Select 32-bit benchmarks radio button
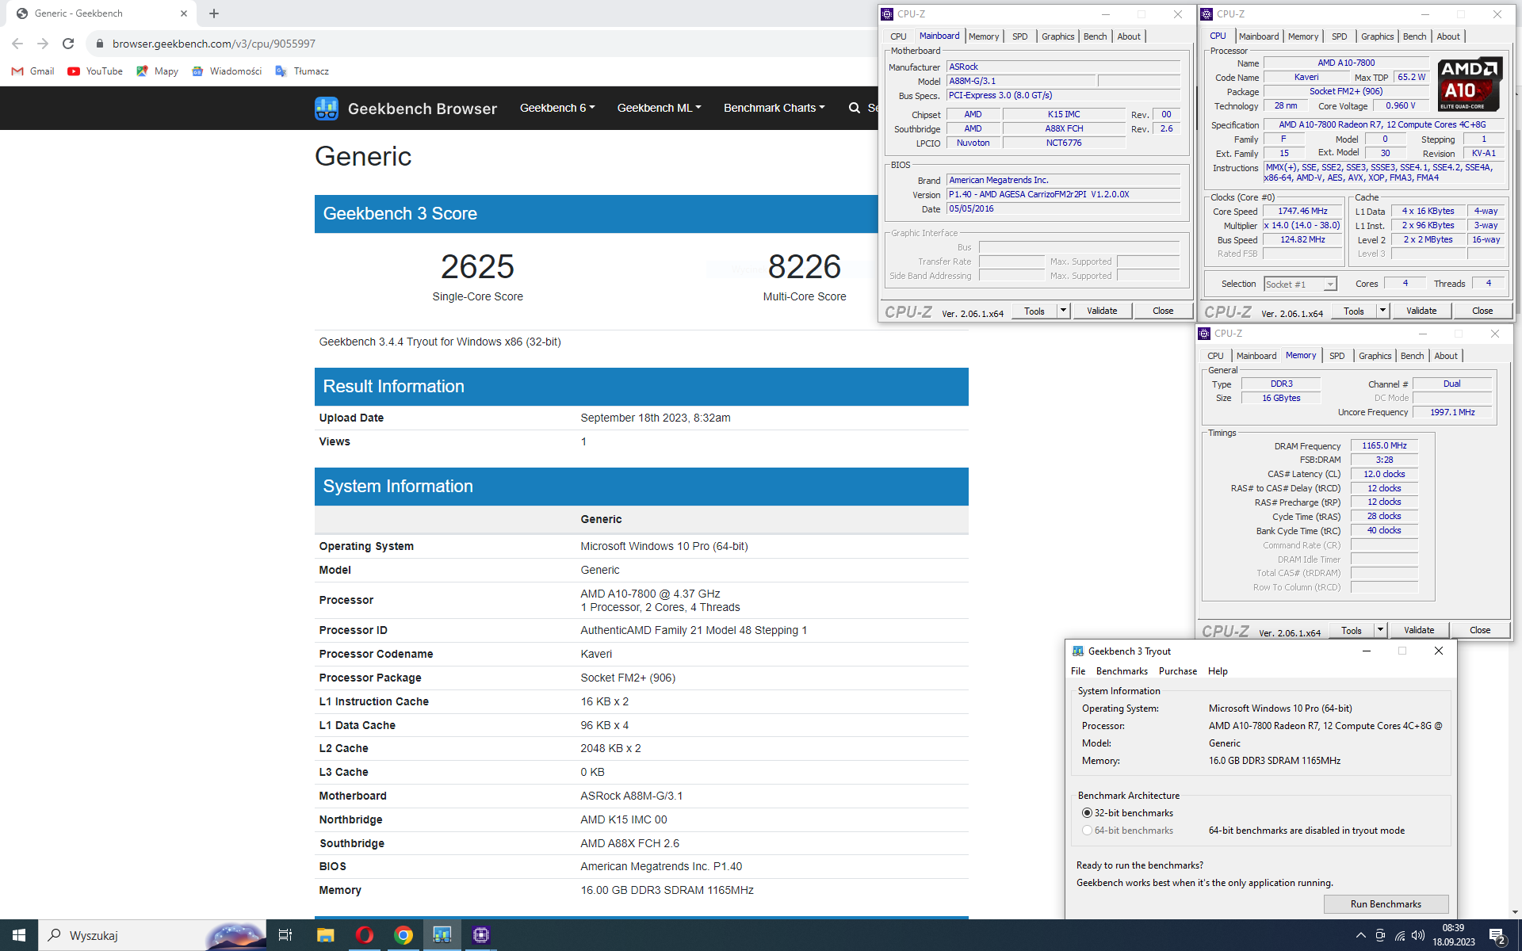The height and width of the screenshot is (951, 1522). coord(1087,813)
